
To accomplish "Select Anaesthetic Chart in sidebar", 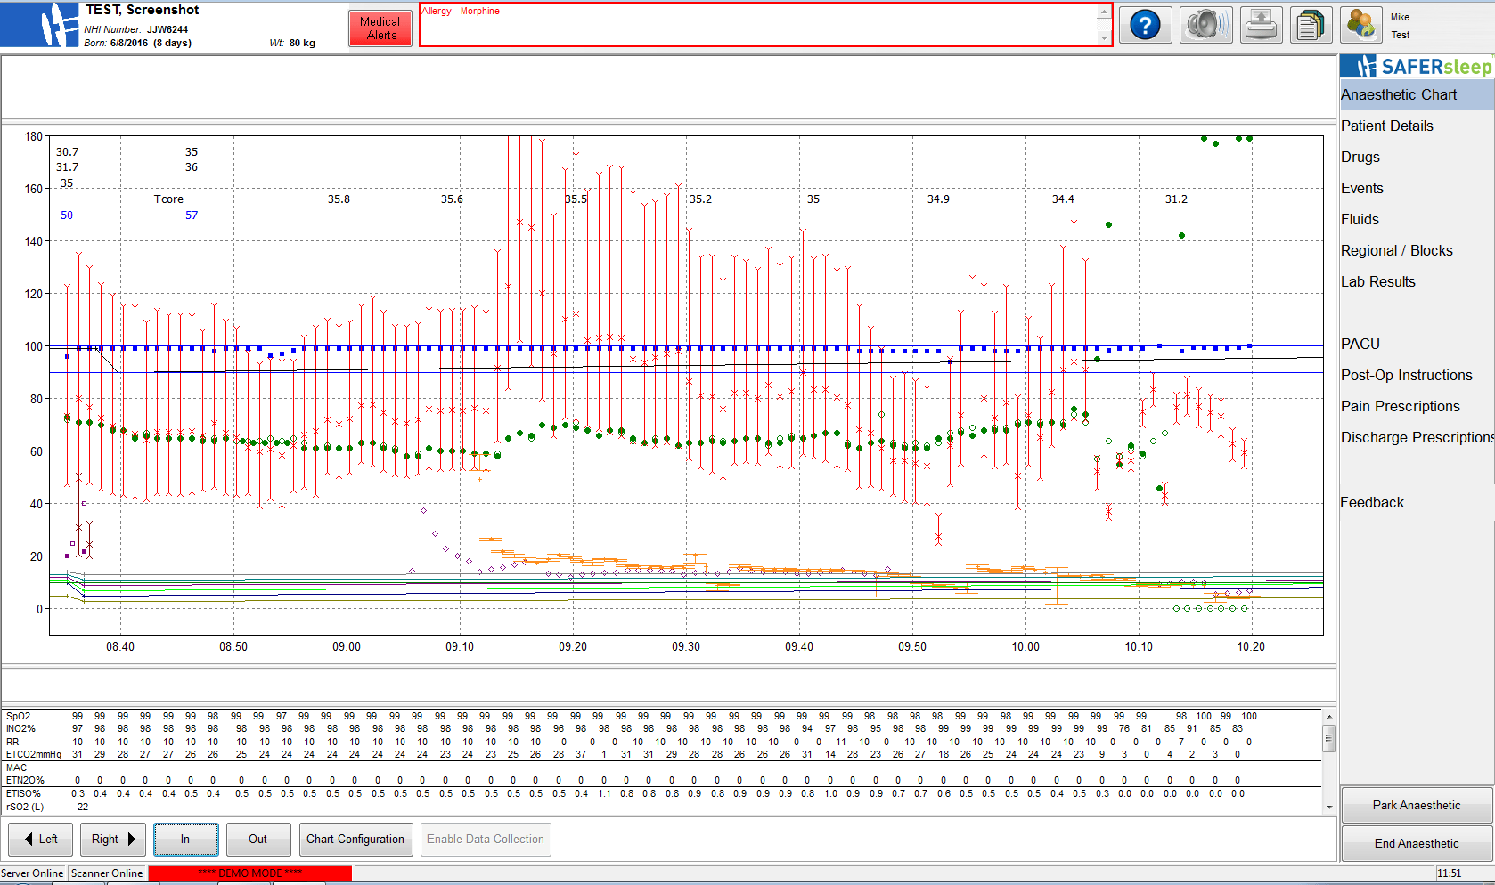I will click(1417, 95).
